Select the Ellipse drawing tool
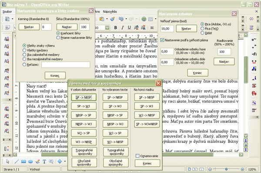 pyautogui.click(x=30, y=161)
